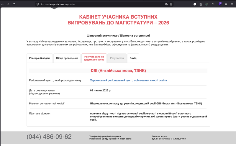Open the Реєстраційні дані tab
The image size is (236, 146).
click(x=40, y=58)
